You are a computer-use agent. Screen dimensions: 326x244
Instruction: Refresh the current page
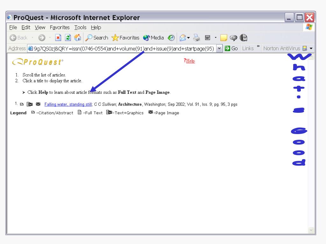(68, 38)
